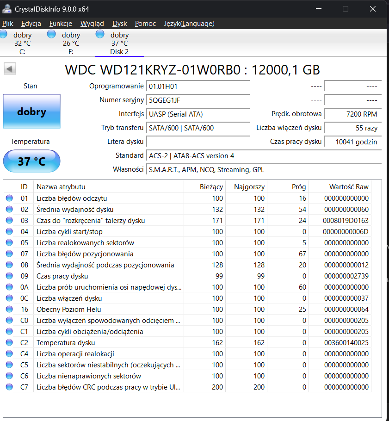
Task: Click status orb for attribute 07
Action: coord(9,254)
